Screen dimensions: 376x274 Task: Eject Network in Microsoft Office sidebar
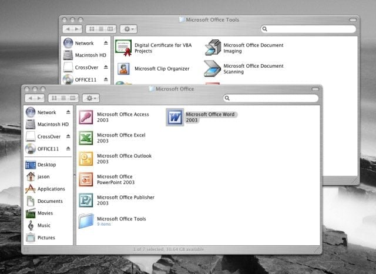point(68,112)
